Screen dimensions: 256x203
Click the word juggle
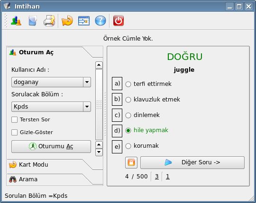pos(184,70)
